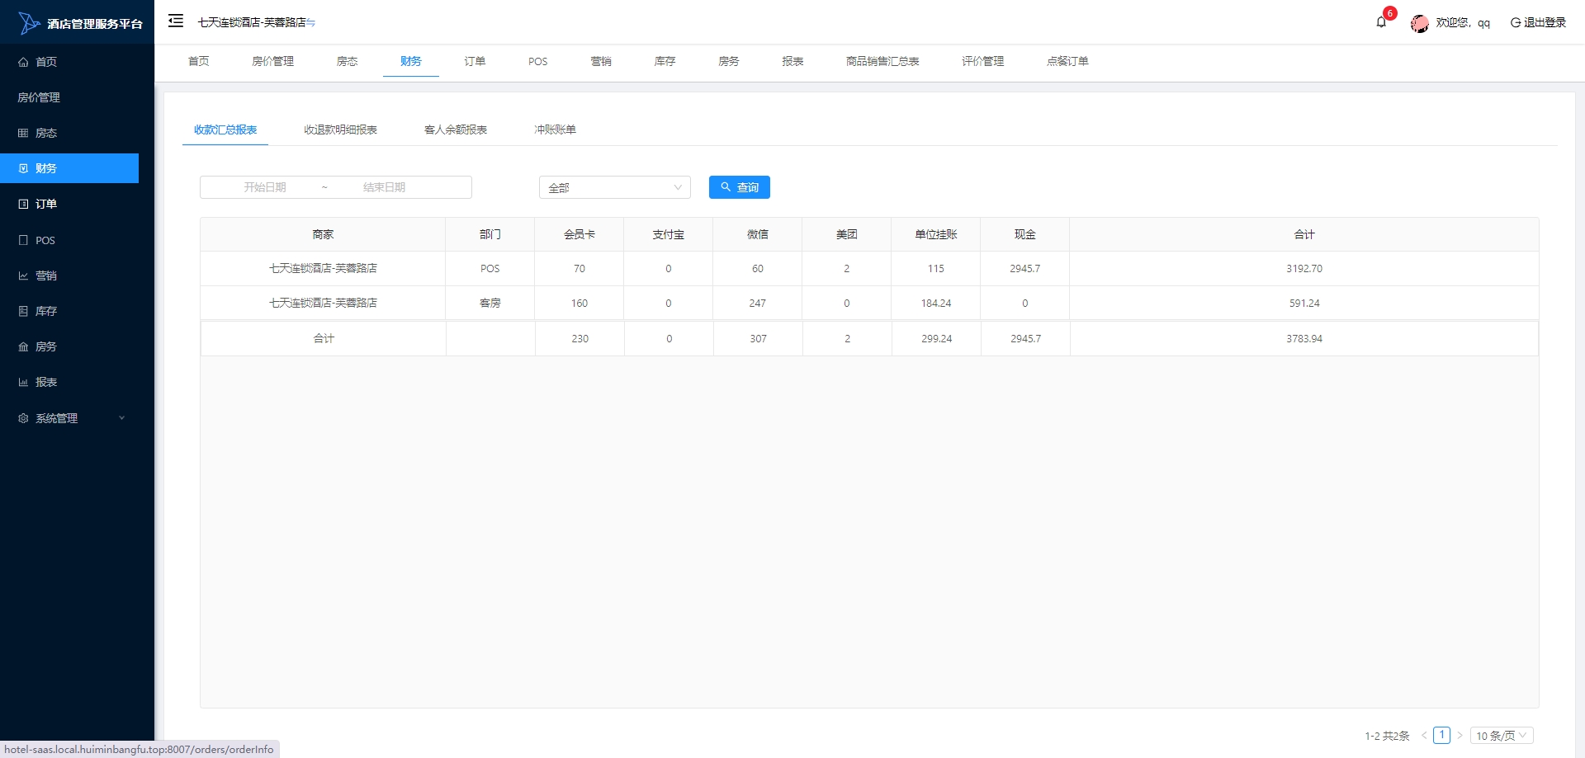Open the 全部 department dropdown
This screenshot has width=1585, height=758.
click(x=614, y=188)
